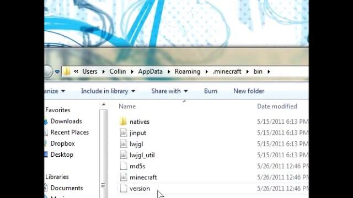This screenshot has width=353, height=198.
Task: Expand the arrow after AppData in path
Action: [x=169, y=71]
